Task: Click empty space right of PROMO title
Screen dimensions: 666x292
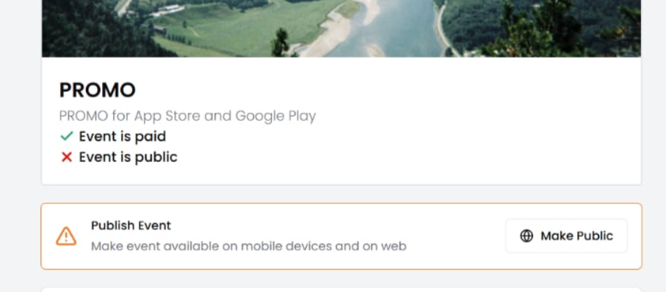Action: click(384, 90)
